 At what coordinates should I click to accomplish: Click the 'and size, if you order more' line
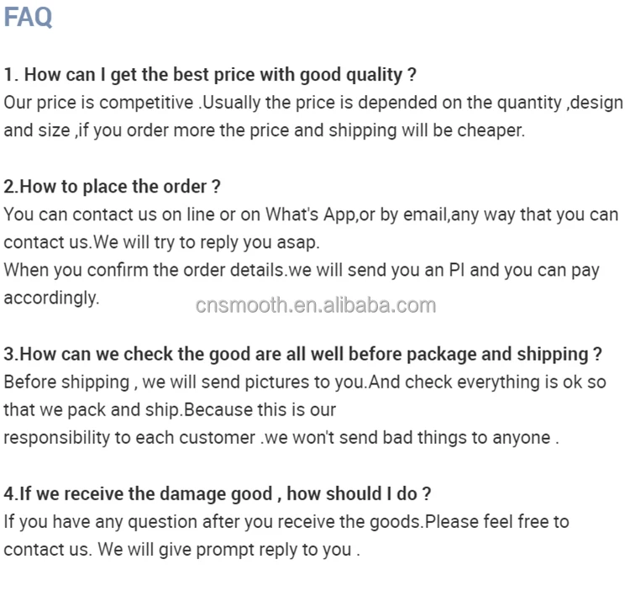point(265,131)
